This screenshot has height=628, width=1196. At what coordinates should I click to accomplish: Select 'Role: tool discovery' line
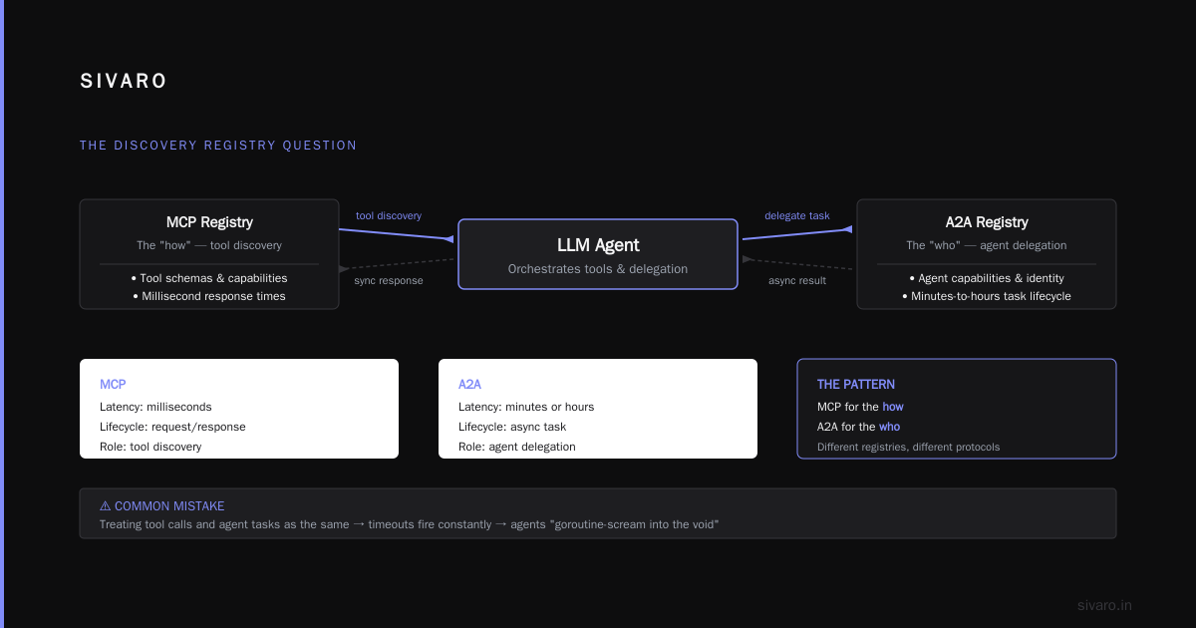[x=150, y=447]
